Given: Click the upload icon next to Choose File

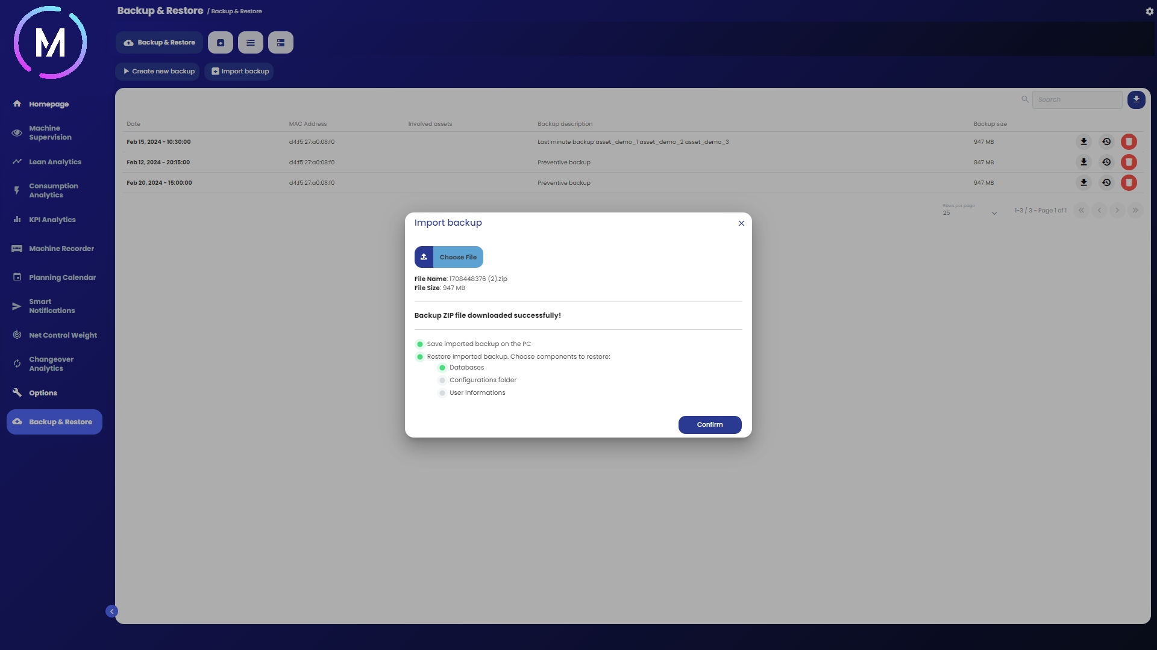Looking at the screenshot, I should click(424, 257).
